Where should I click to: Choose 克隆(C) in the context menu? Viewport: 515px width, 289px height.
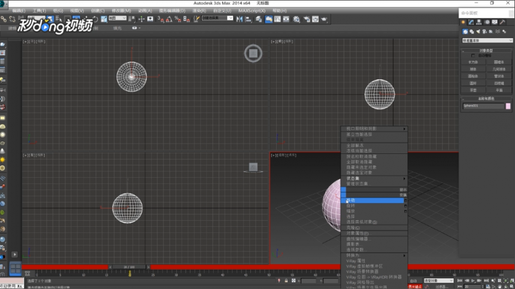(x=374, y=227)
